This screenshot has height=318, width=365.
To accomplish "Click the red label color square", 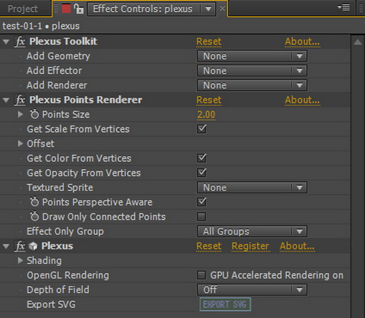I will pos(66,9).
